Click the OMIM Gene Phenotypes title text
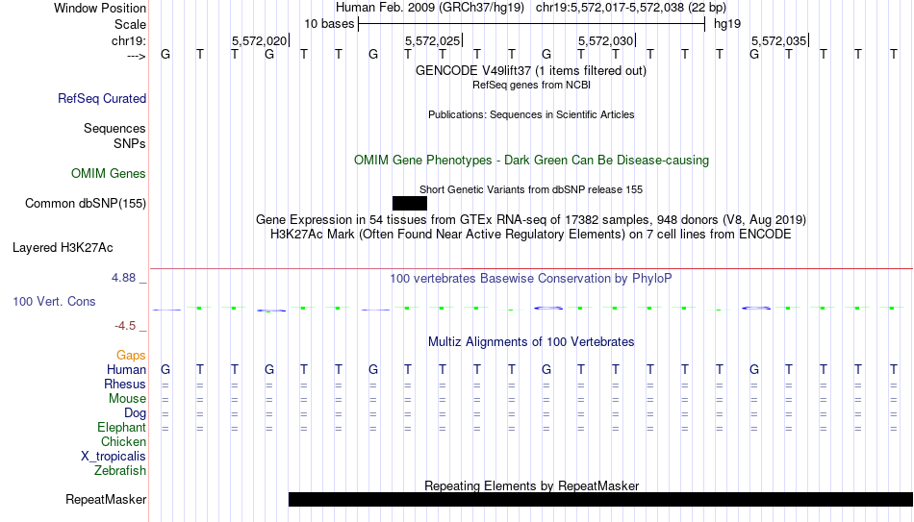The width and height of the screenshot is (914, 522). [x=532, y=161]
